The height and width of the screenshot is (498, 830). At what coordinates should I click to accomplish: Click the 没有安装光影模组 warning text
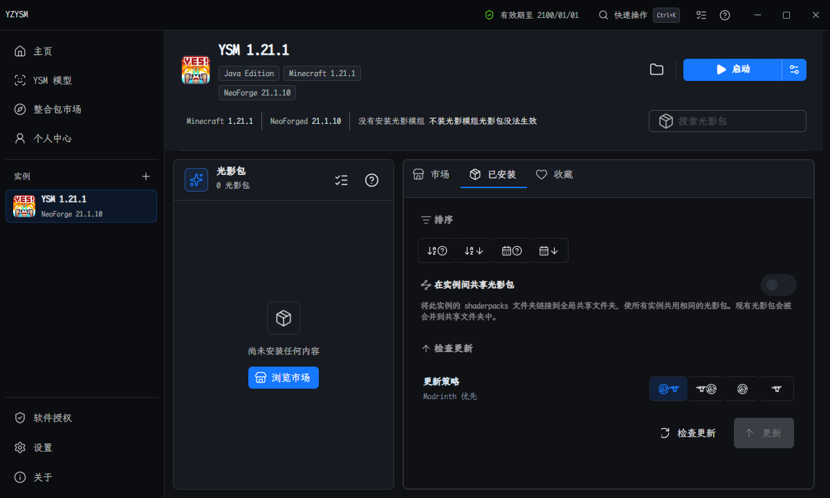391,121
